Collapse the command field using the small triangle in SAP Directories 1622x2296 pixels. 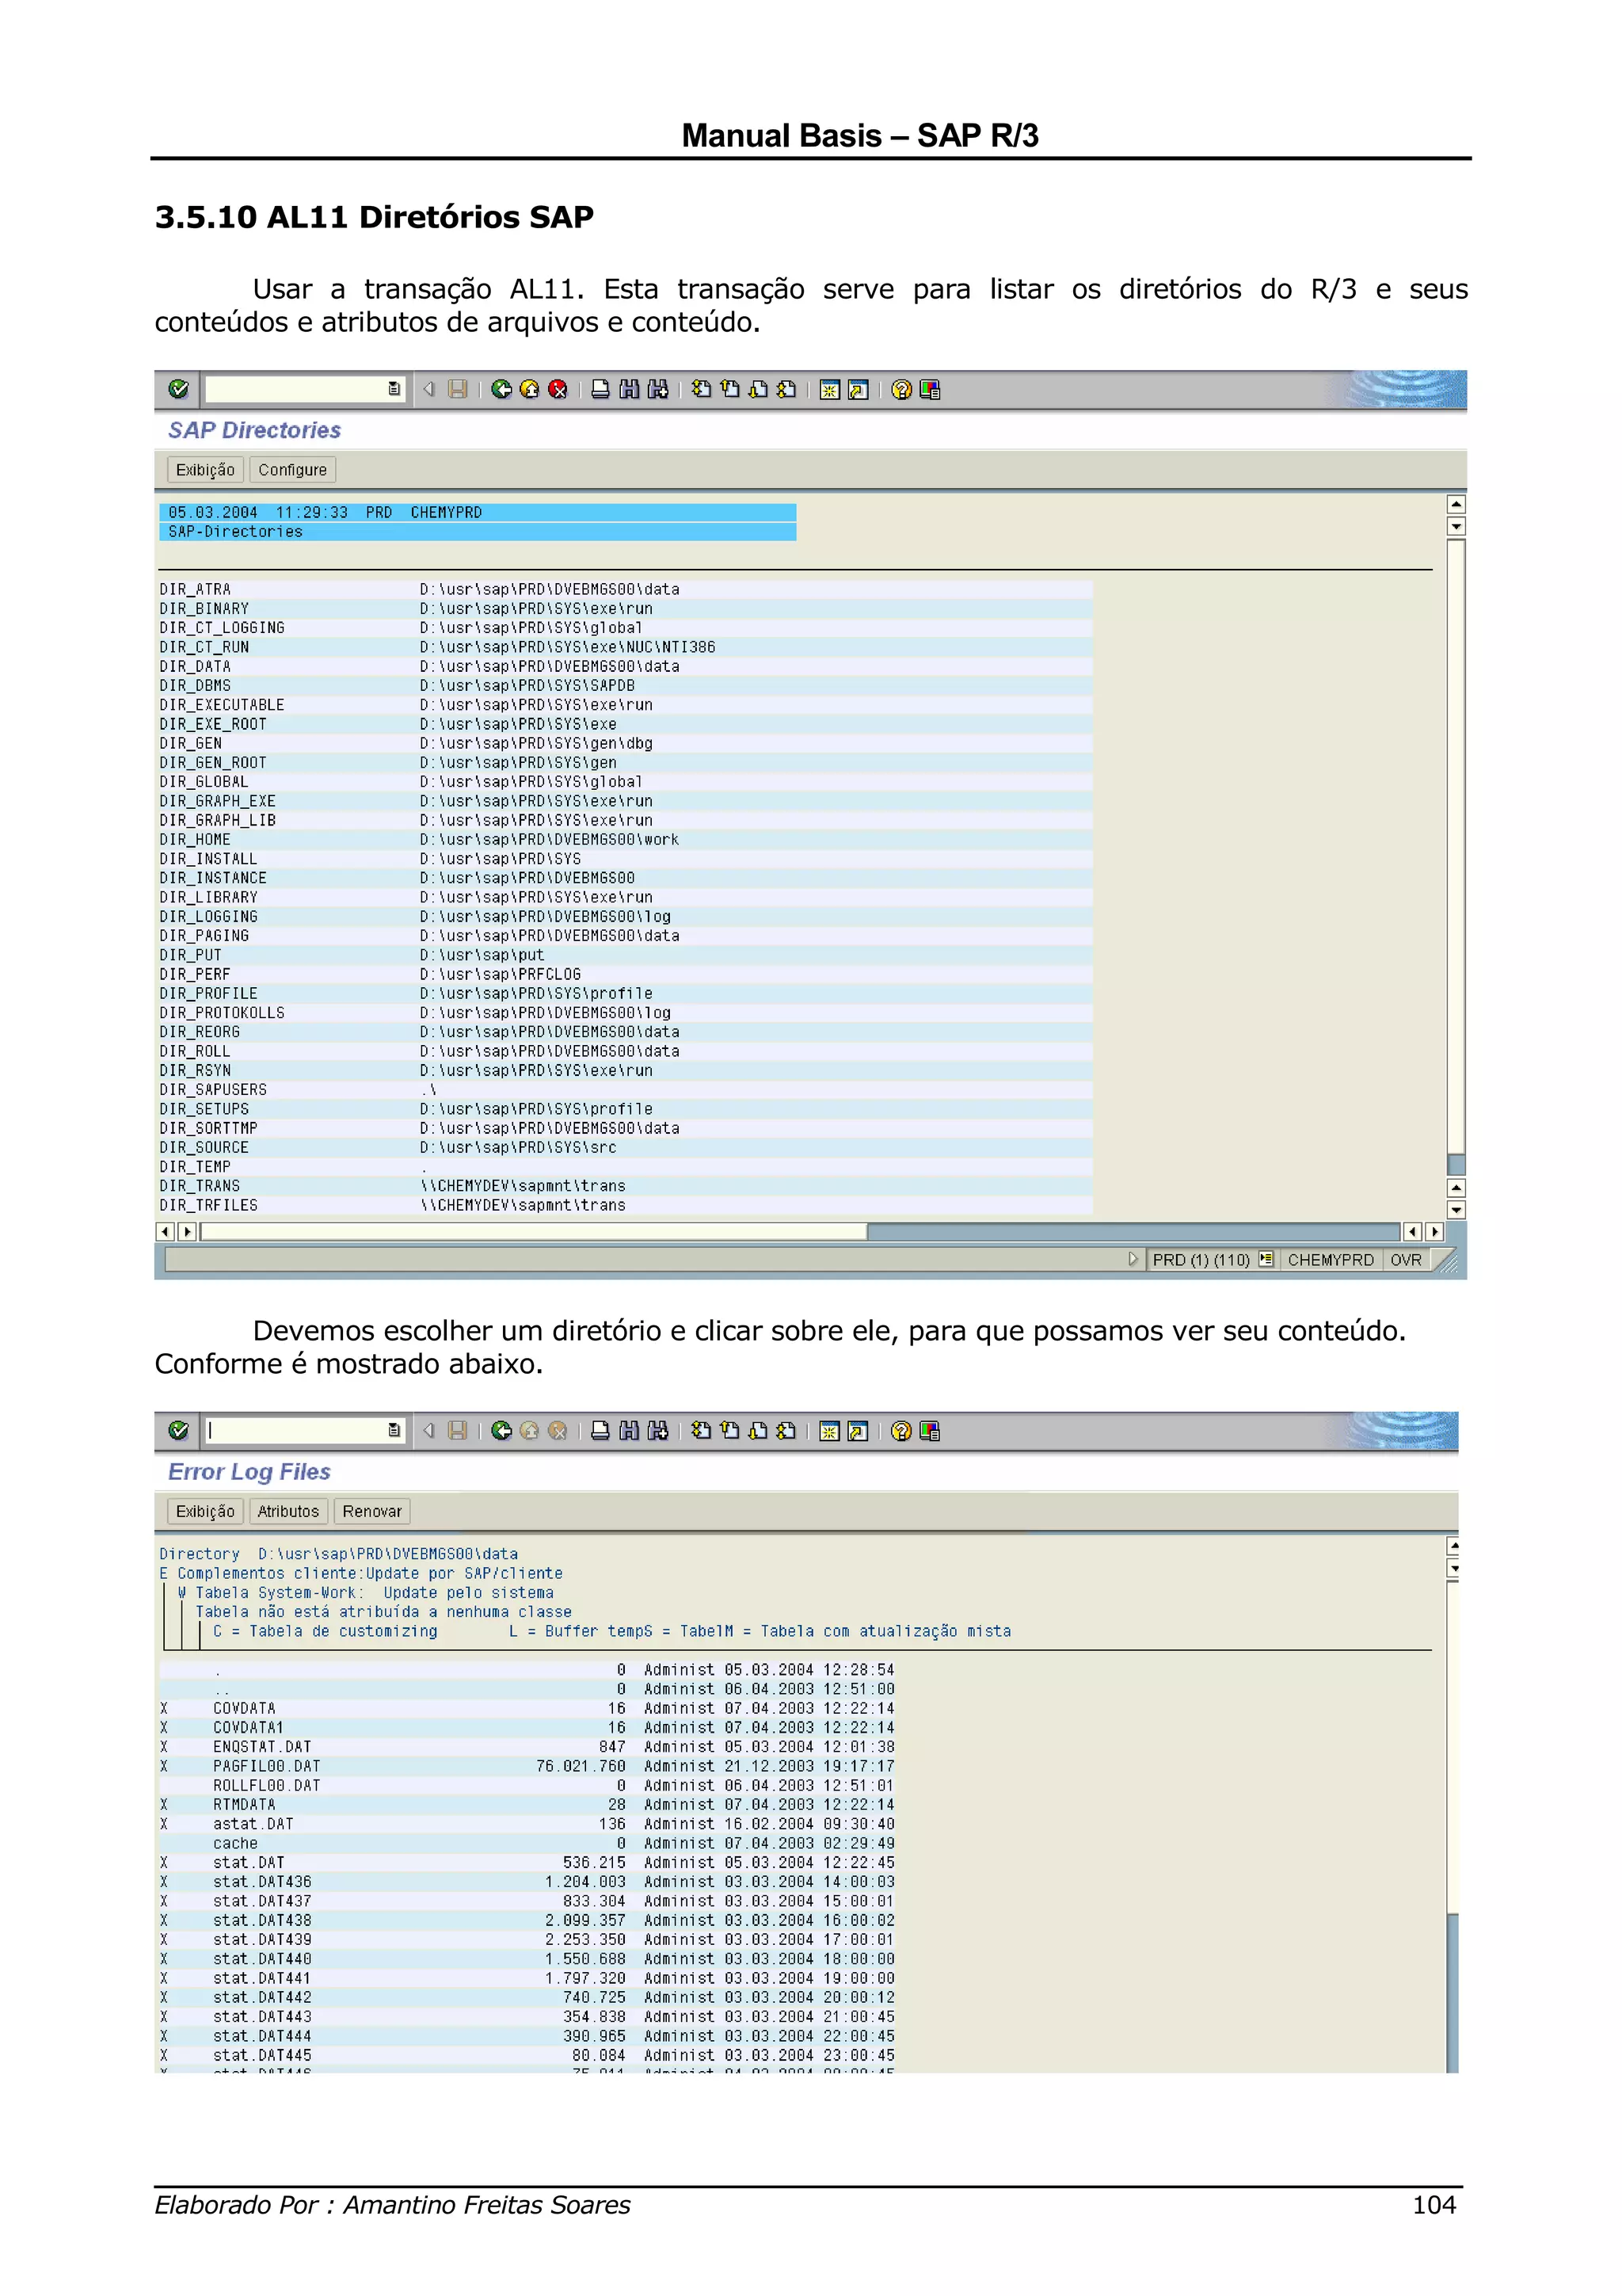click(x=428, y=389)
